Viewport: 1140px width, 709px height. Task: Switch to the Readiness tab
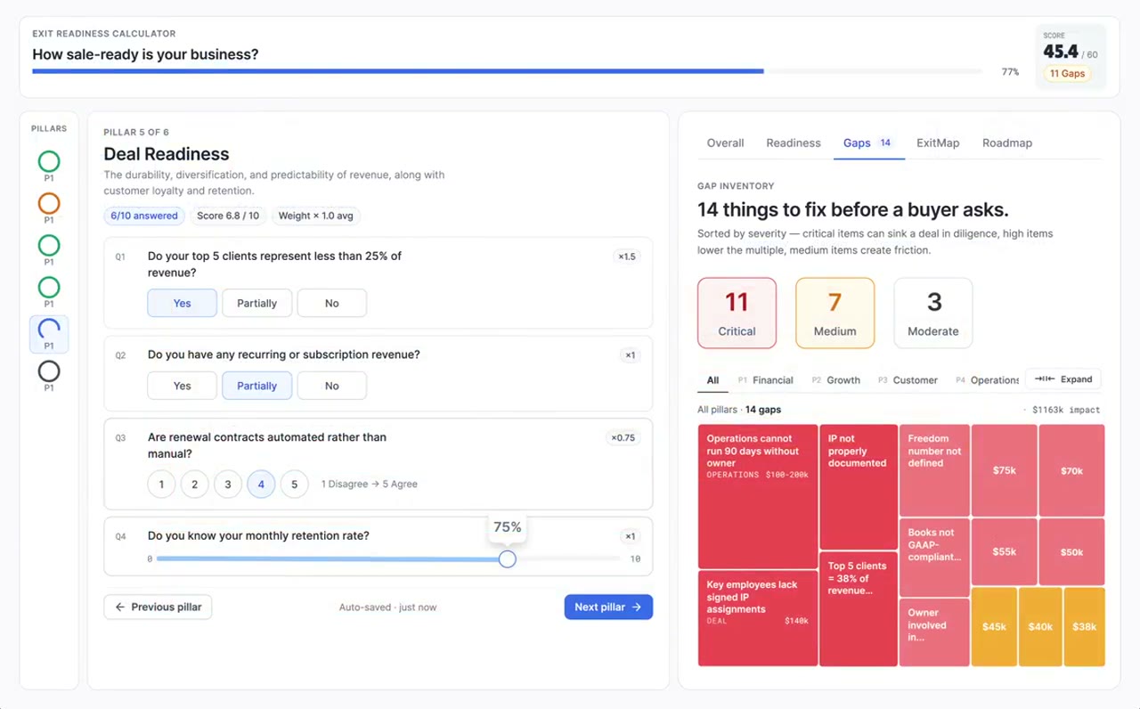(794, 143)
